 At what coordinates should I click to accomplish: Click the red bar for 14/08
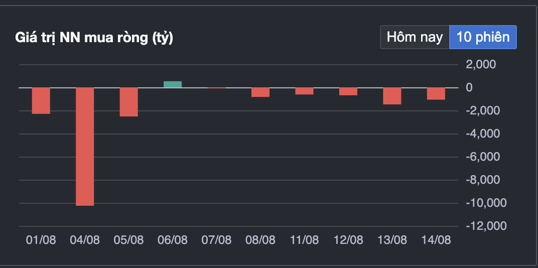(x=436, y=93)
